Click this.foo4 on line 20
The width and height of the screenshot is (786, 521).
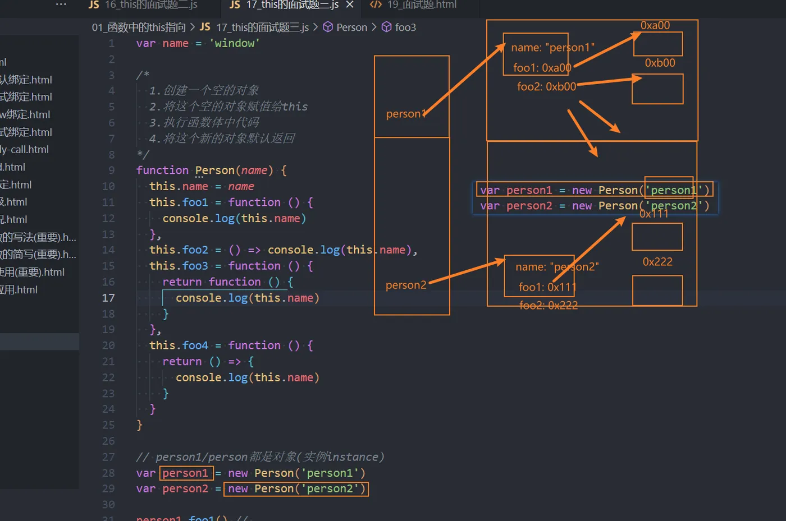coord(179,345)
